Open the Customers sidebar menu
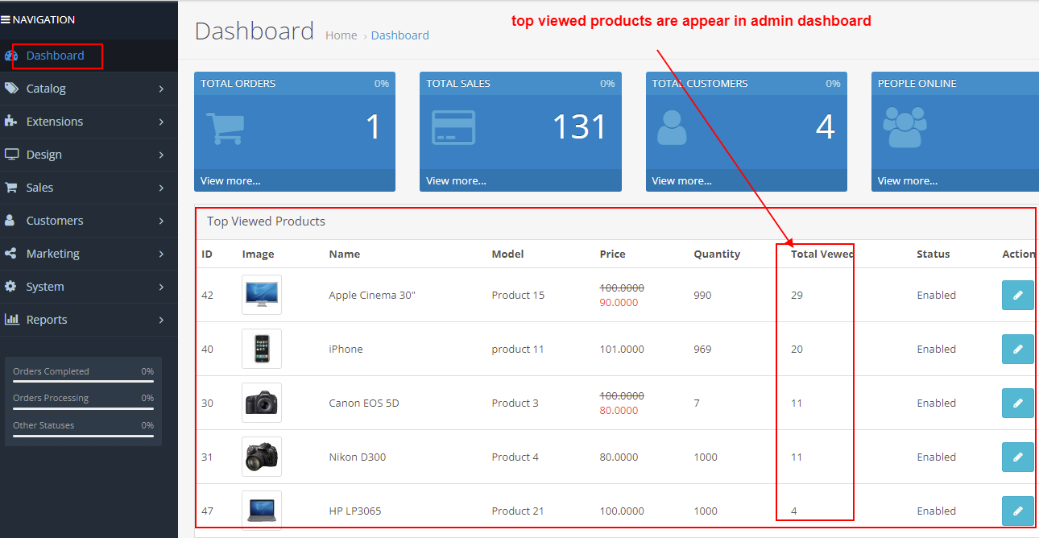The height and width of the screenshot is (538, 1039). tap(55, 221)
